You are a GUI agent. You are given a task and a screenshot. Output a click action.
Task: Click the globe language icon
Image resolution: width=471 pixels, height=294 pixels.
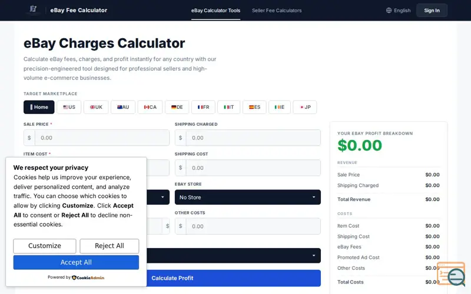[x=389, y=11]
